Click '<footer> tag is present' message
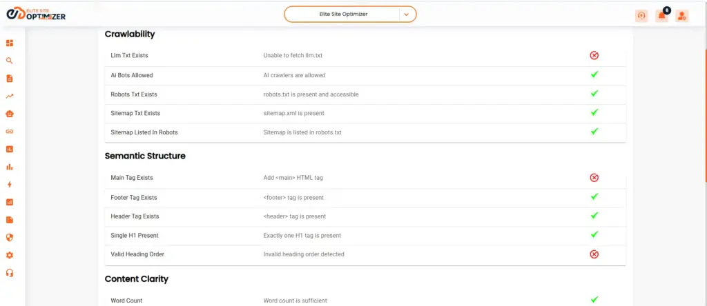 point(293,198)
